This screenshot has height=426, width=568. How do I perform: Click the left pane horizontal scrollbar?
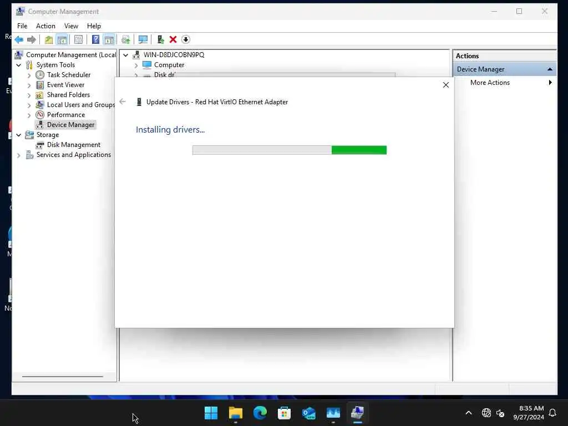[63, 377]
